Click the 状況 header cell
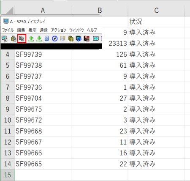The width and height of the screenshot is (190, 181). pyautogui.click(x=156, y=22)
